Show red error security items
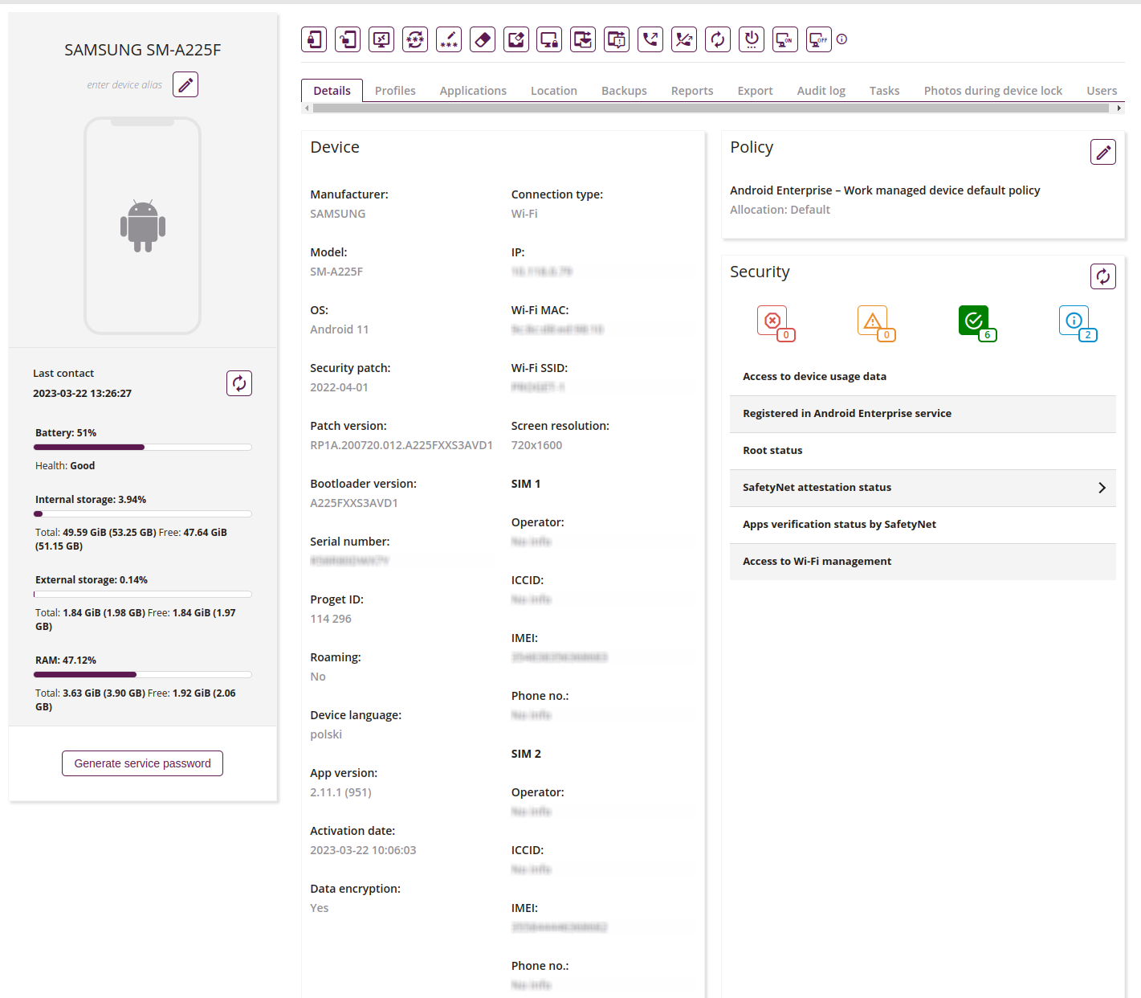 [x=776, y=323]
